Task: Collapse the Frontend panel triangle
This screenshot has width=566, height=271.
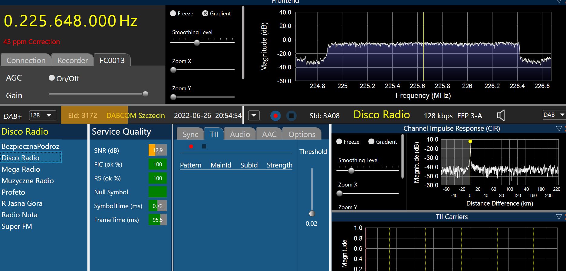Action: [x=559, y=2]
